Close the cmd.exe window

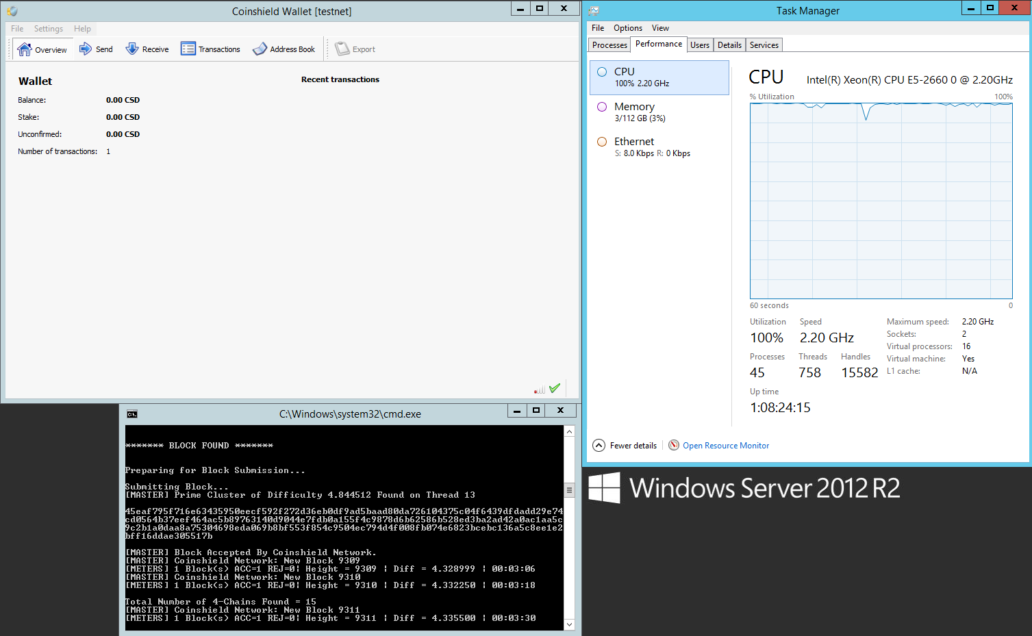[x=561, y=410]
